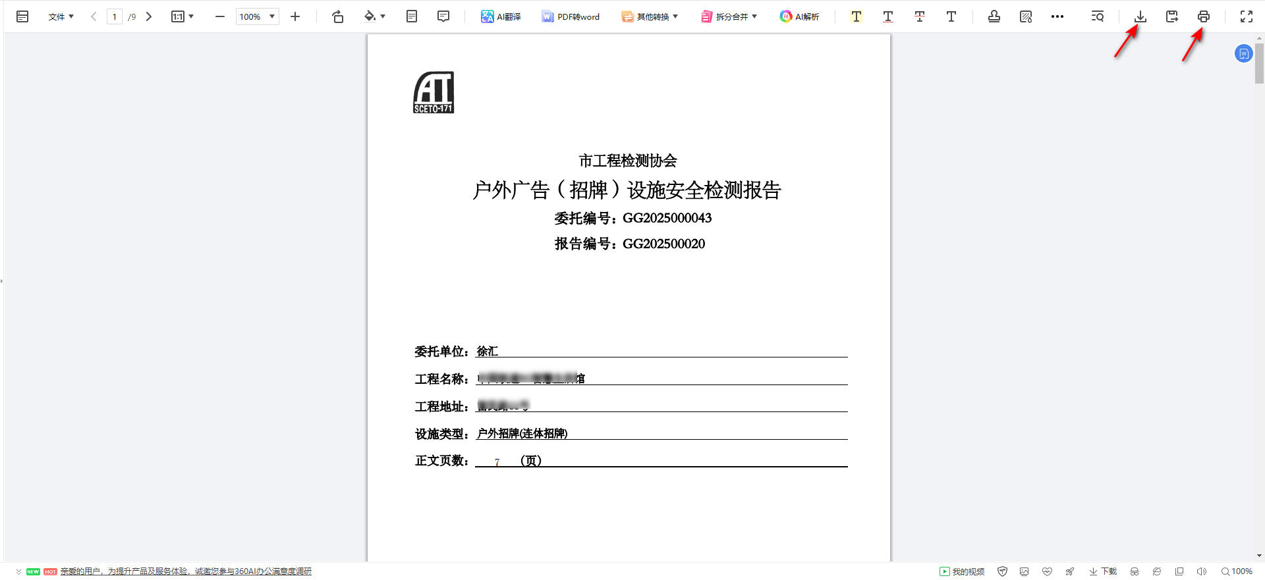Screen dimensions: 1265x580
Task: Expand the 100% zoom level dropdown
Action: coord(271,16)
